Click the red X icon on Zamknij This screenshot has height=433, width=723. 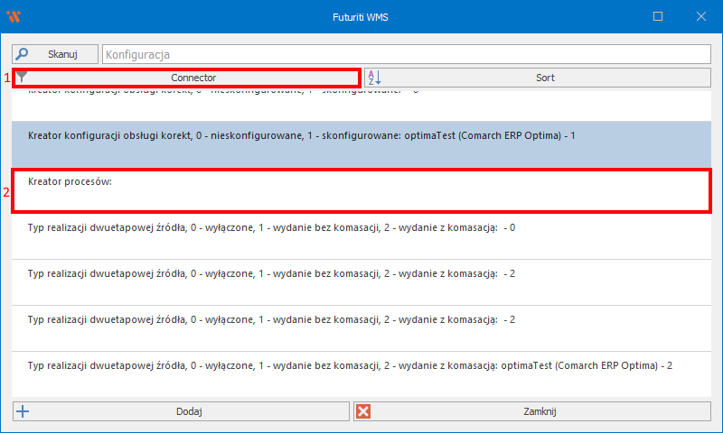point(364,411)
